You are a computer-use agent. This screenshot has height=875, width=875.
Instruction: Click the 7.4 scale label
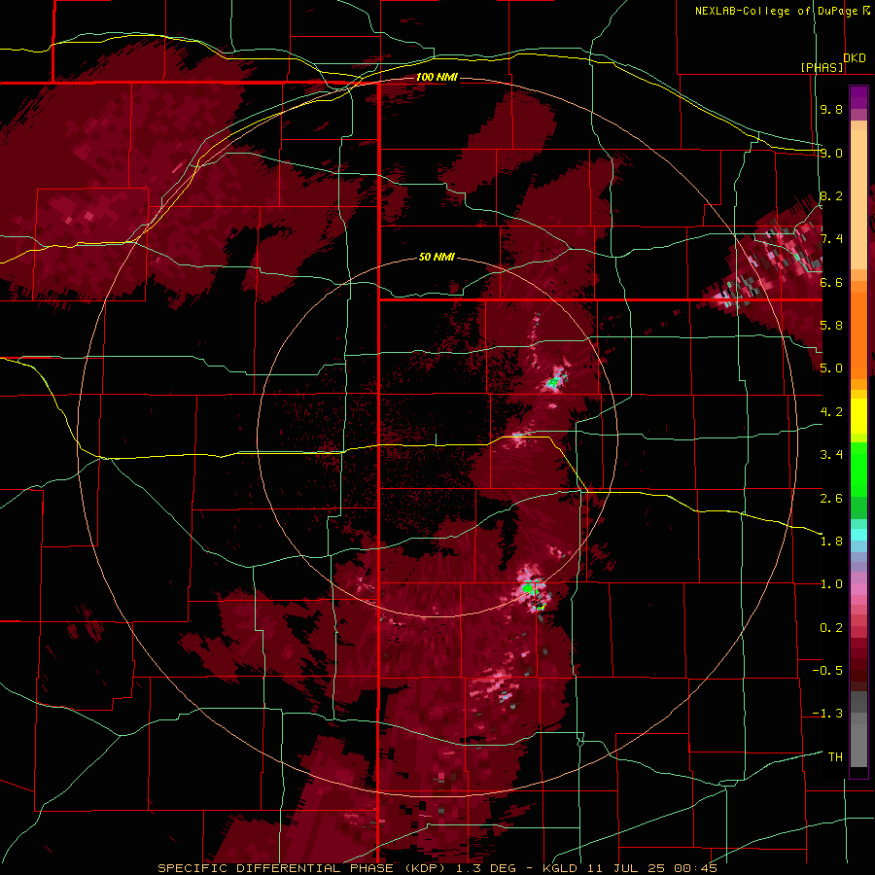(x=831, y=239)
